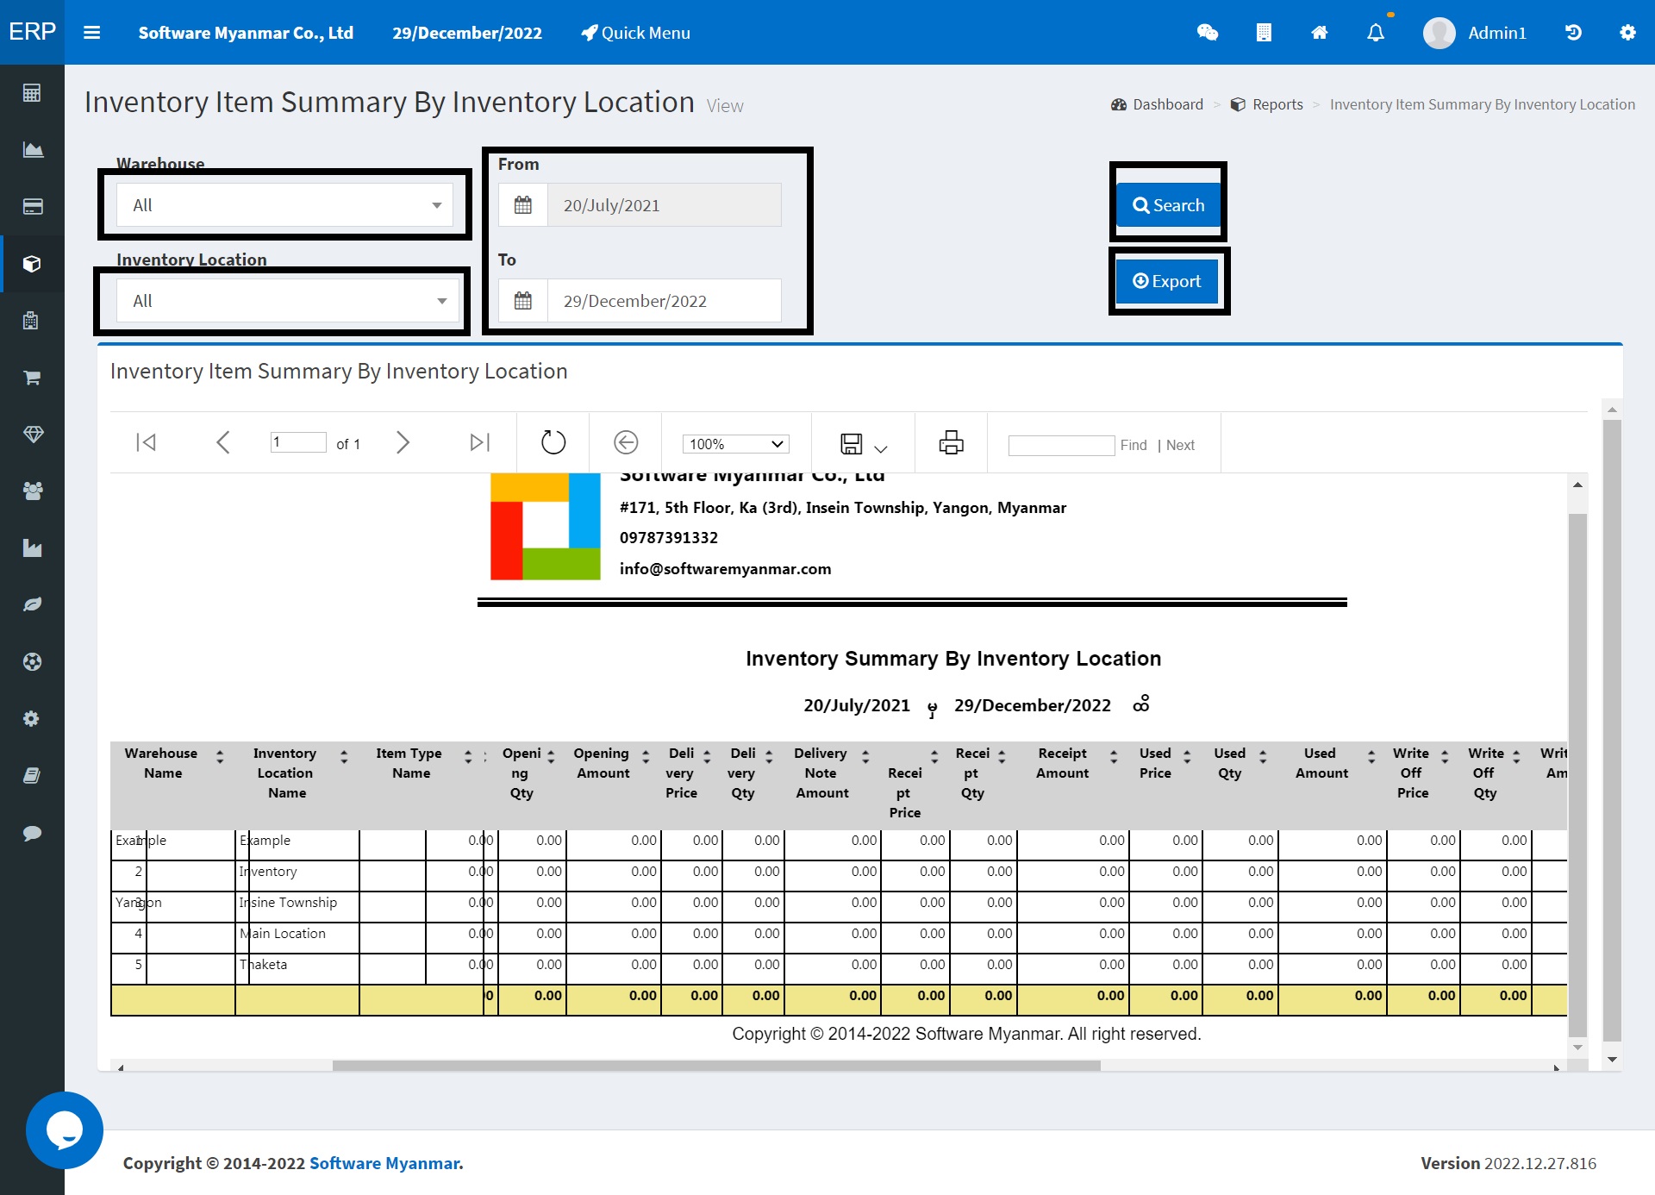Open the floating chat bubble
The height and width of the screenshot is (1195, 1655).
pyautogui.click(x=65, y=1130)
